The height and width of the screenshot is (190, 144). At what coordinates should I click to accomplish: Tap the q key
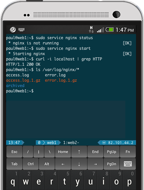13,180
